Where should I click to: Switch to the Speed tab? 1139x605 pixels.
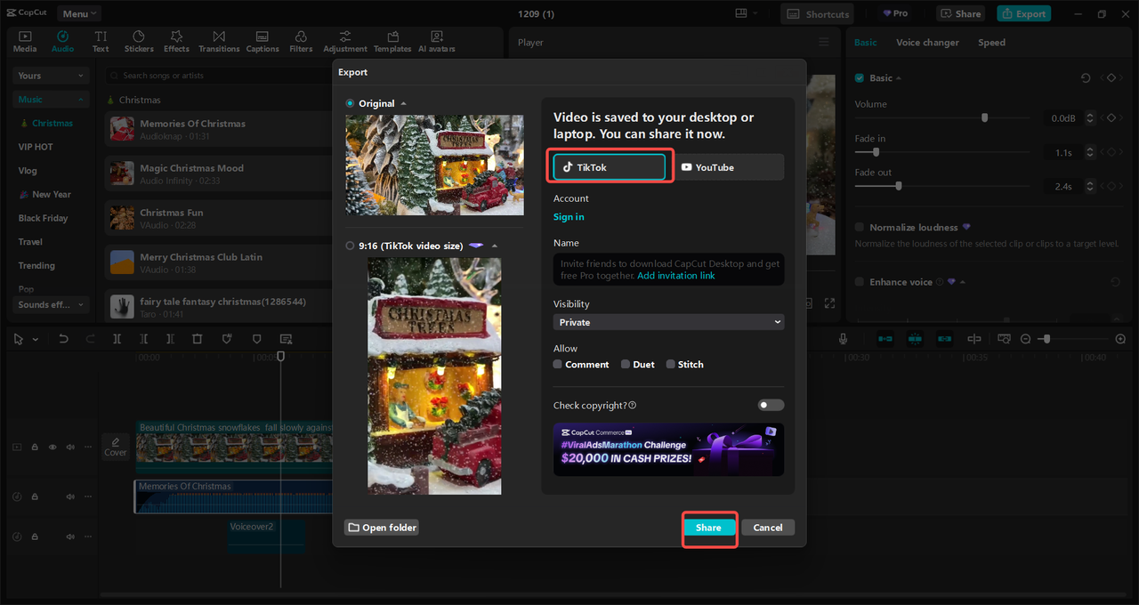pyautogui.click(x=991, y=43)
